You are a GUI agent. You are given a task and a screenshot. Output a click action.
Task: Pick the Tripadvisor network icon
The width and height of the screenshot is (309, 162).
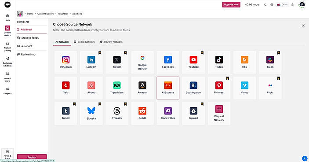[x=117, y=85]
